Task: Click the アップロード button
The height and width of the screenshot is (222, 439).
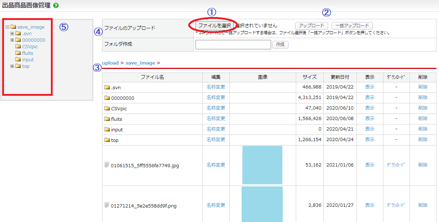Action: point(311,26)
